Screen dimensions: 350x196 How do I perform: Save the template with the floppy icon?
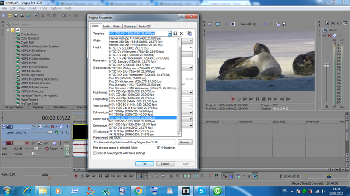click(175, 34)
